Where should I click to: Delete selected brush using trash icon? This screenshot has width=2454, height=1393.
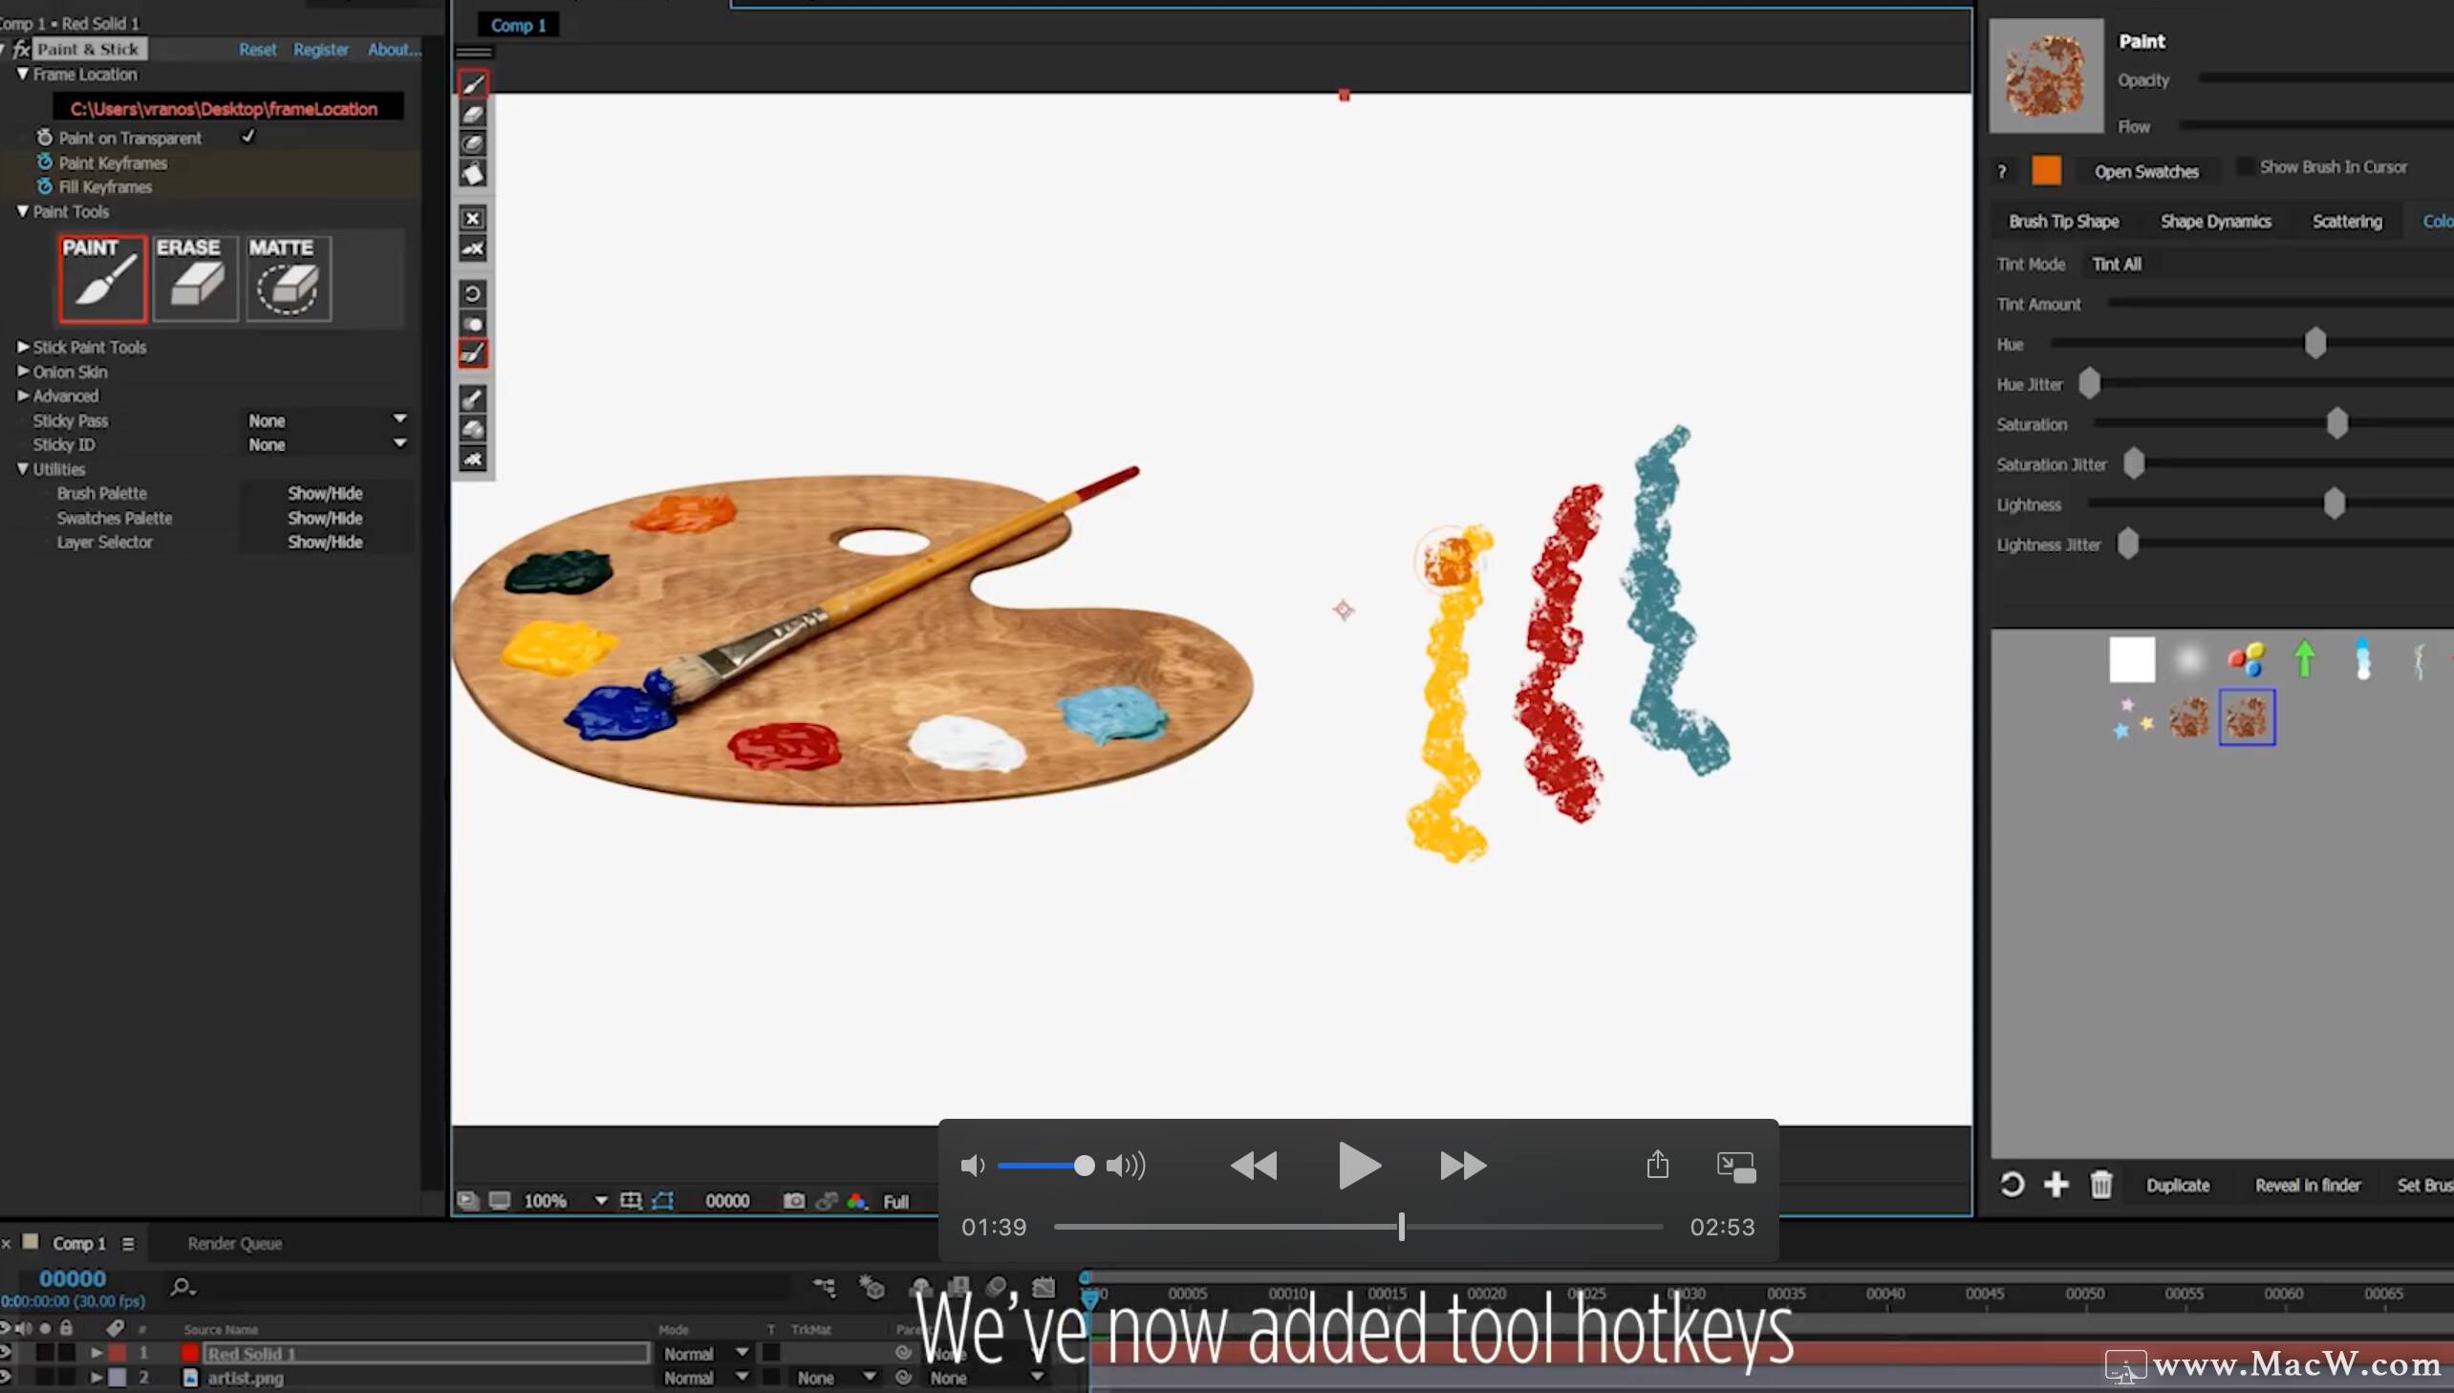click(x=2101, y=1185)
